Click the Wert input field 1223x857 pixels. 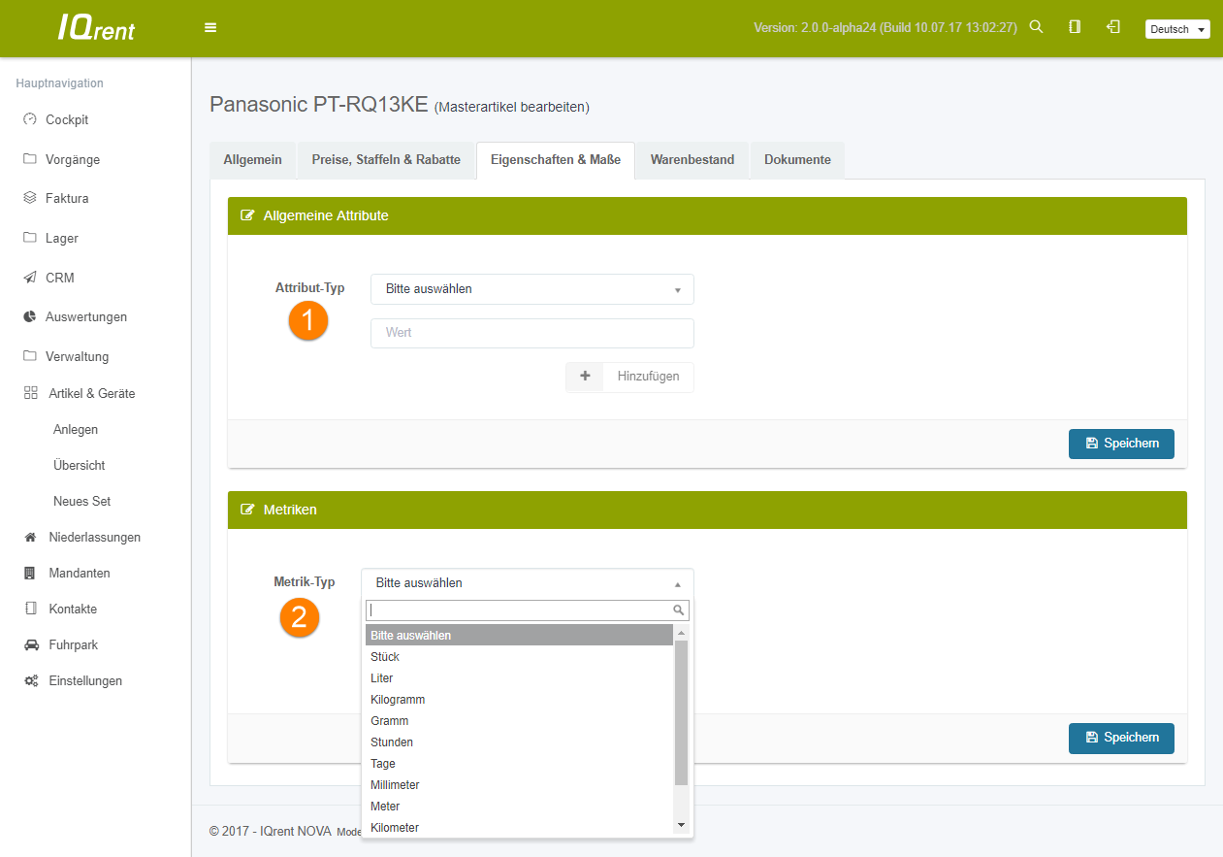coord(532,333)
